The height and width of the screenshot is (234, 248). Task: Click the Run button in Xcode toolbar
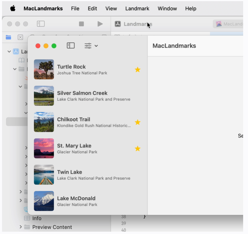click(x=100, y=24)
